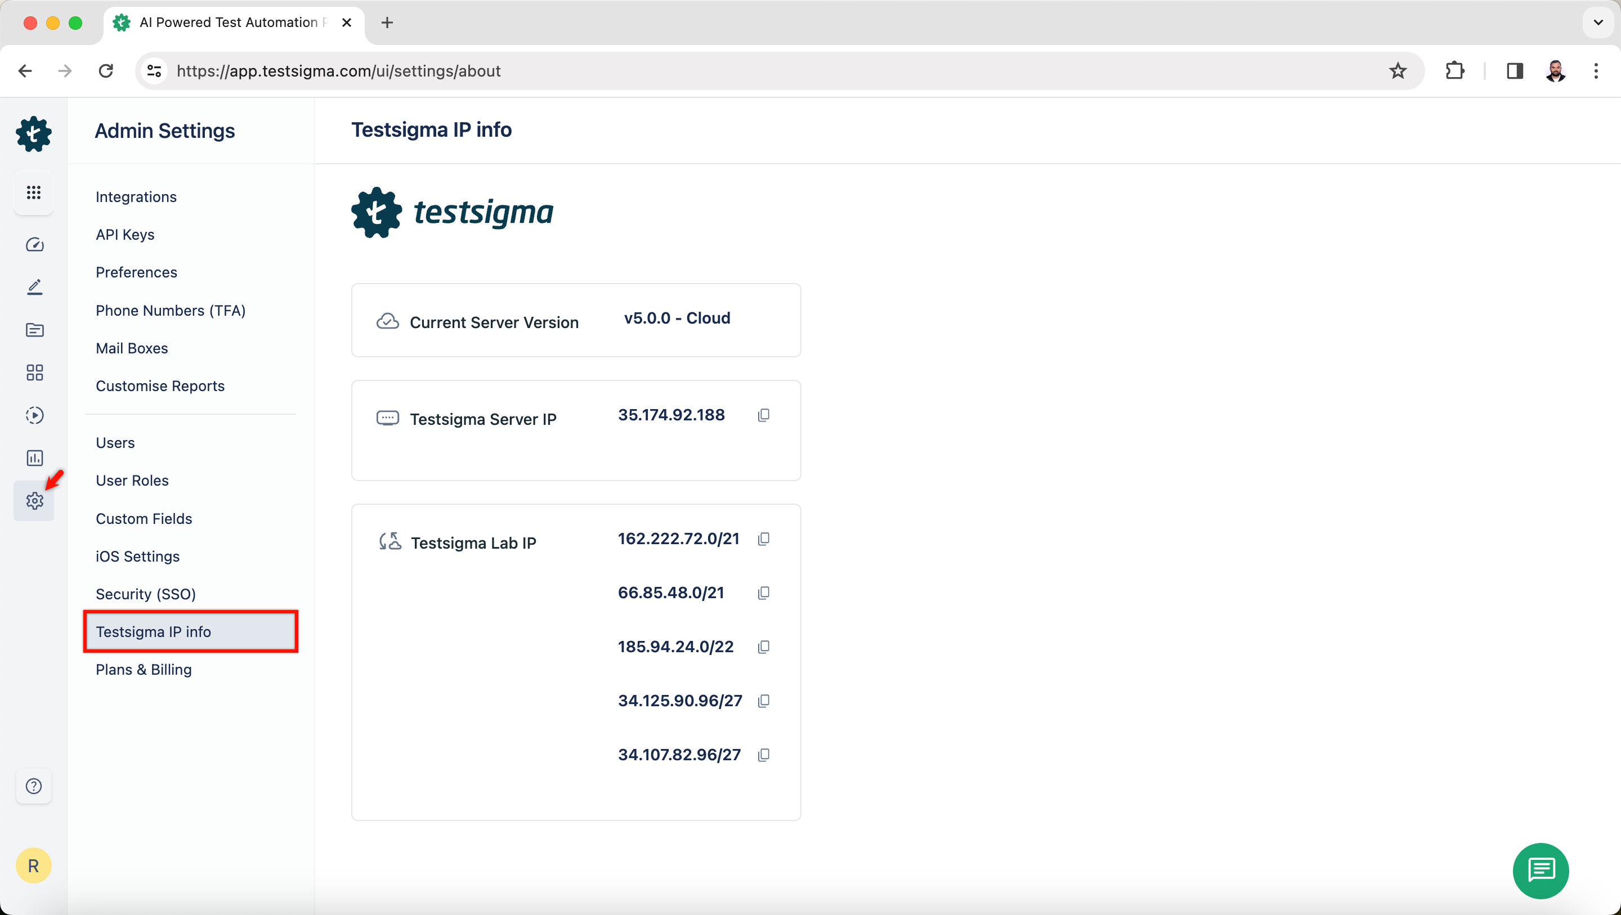Image resolution: width=1621 pixels, height=915 pixels.
Task: Click the Current Server Version label
Action: click(x=494, y=323)
